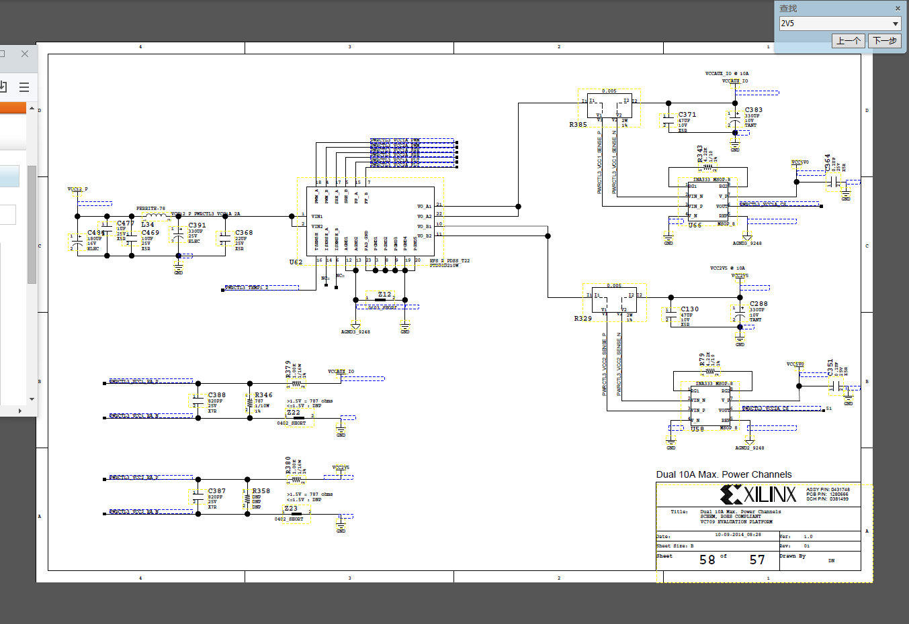The width and height of the screenshot is (909, 624).
Task: Select the U66 amplifier label
Action: [x=695, y=225]
